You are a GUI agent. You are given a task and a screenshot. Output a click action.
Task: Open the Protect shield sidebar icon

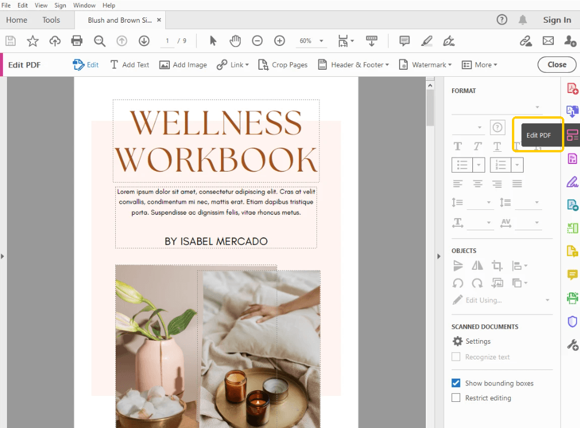tap(572, 322)
